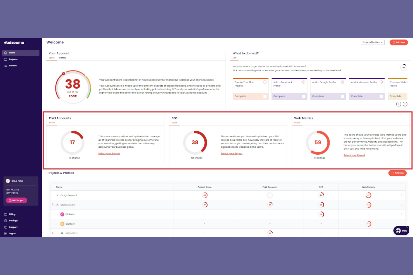
Task: Click the Google Ads icon for 8872673023
Action: tap(62, 233)
